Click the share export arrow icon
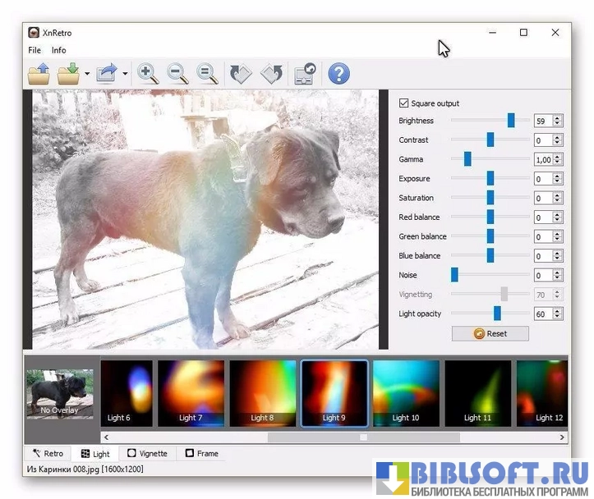594x499 pixels. click(x=107, y=75)
